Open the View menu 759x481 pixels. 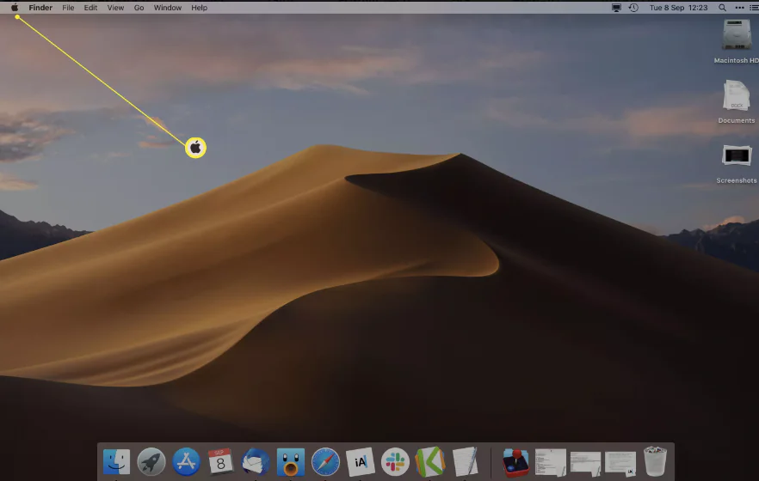tap(115, 8)
